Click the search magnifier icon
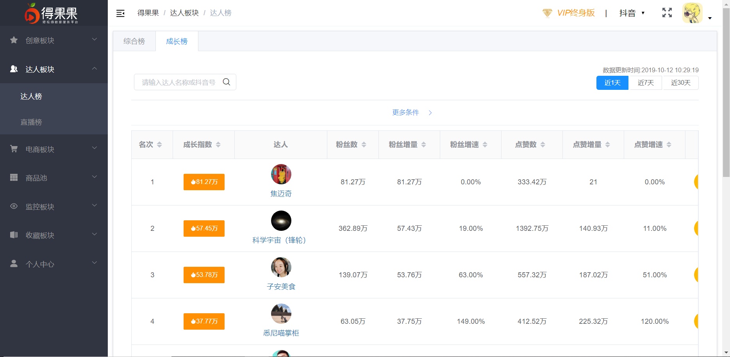The height and width of the screenshot is (357, 730). (227, 82)
